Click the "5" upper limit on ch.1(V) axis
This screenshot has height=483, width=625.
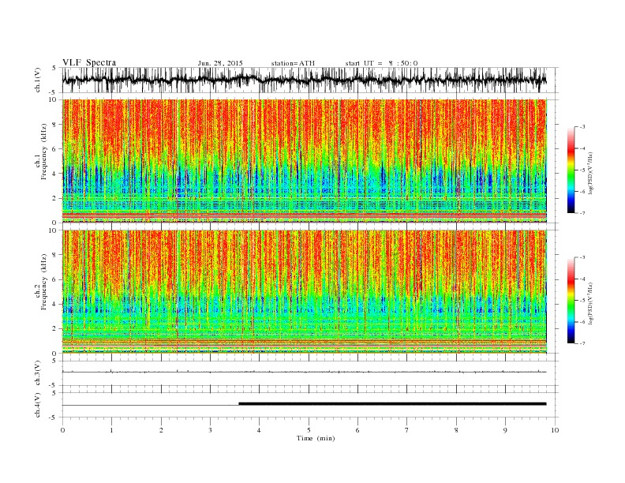[x=54, y=68]
